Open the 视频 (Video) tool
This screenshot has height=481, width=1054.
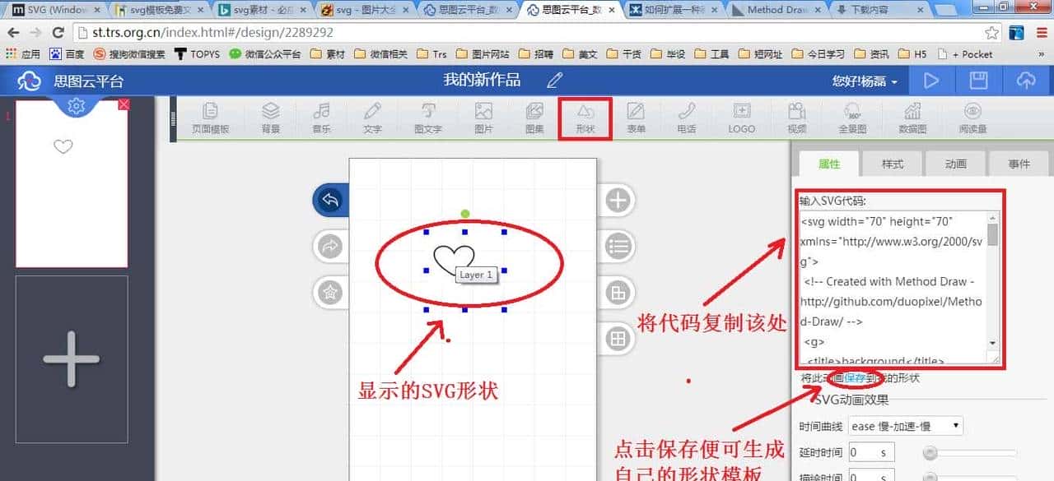click(x=795, y=118)
